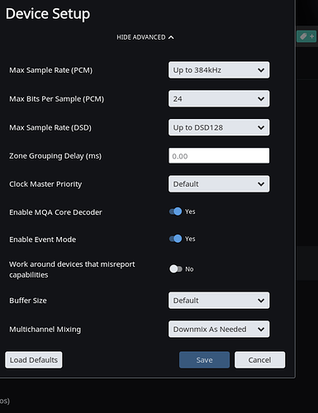This screenshot has width=318, height=413.
Task: Click Load Defaults button
Action: tap(34, 360)
